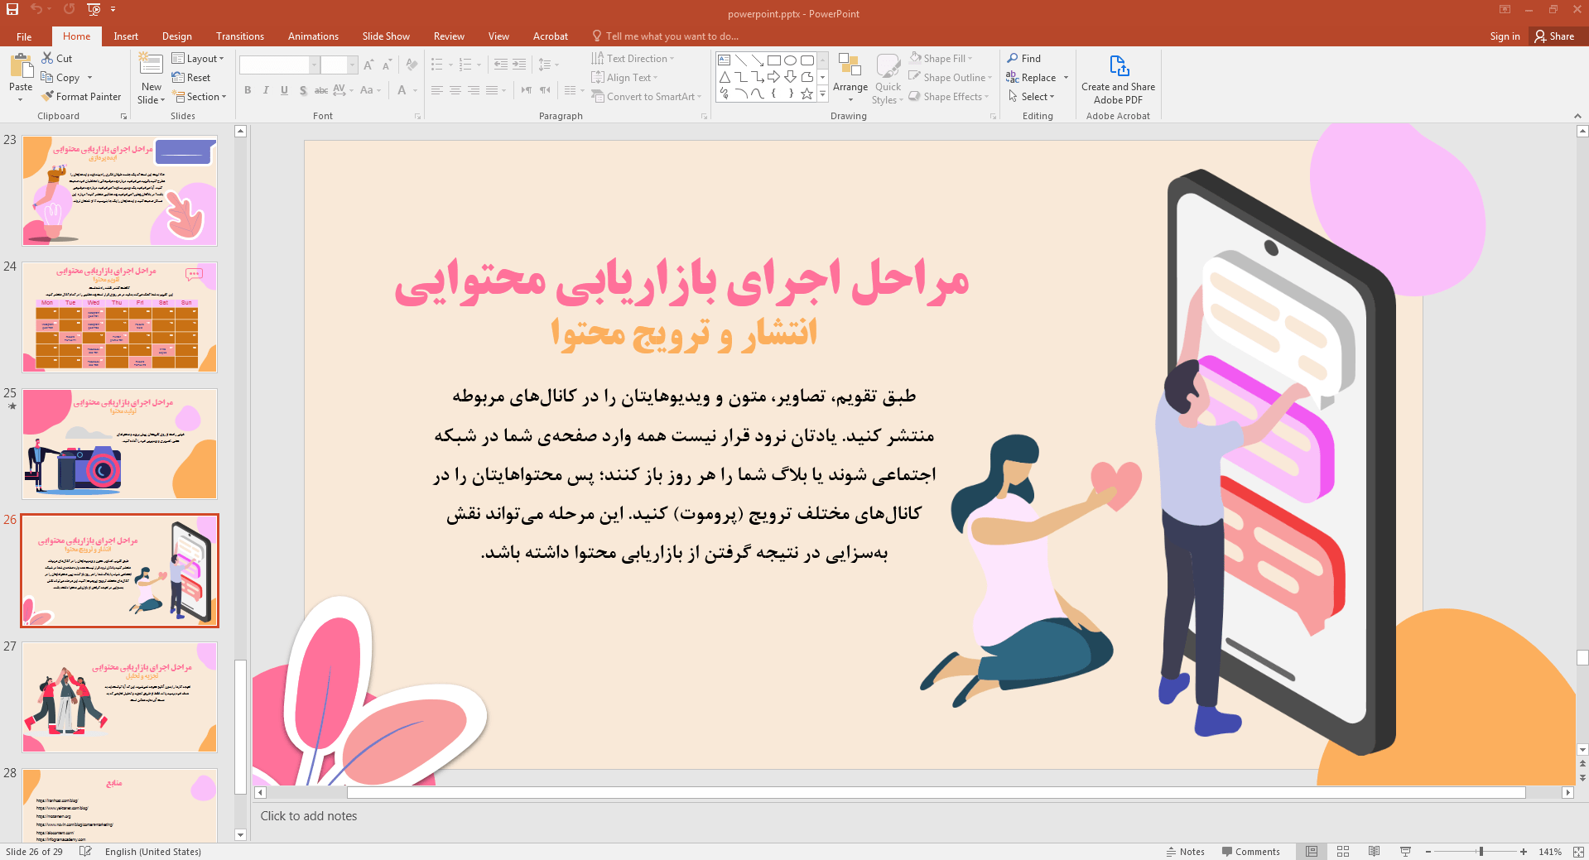Image resolution: width=1589 pixels, height=860 pixels.
Task: Expand Shape Outline dropdown
Action: coord(950,78)
